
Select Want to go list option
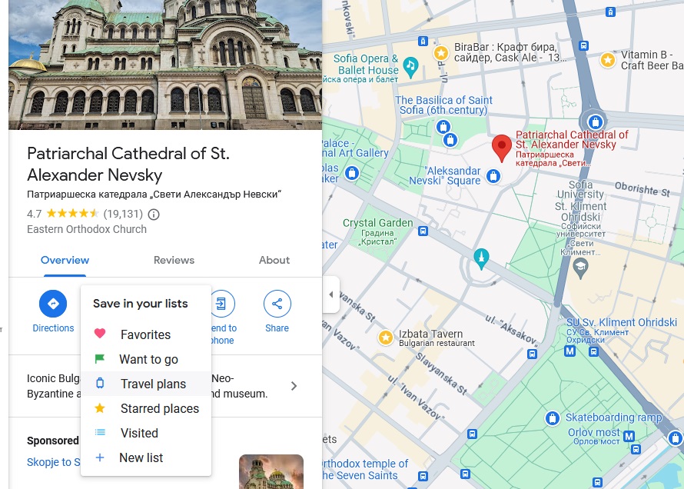point(148,359)
